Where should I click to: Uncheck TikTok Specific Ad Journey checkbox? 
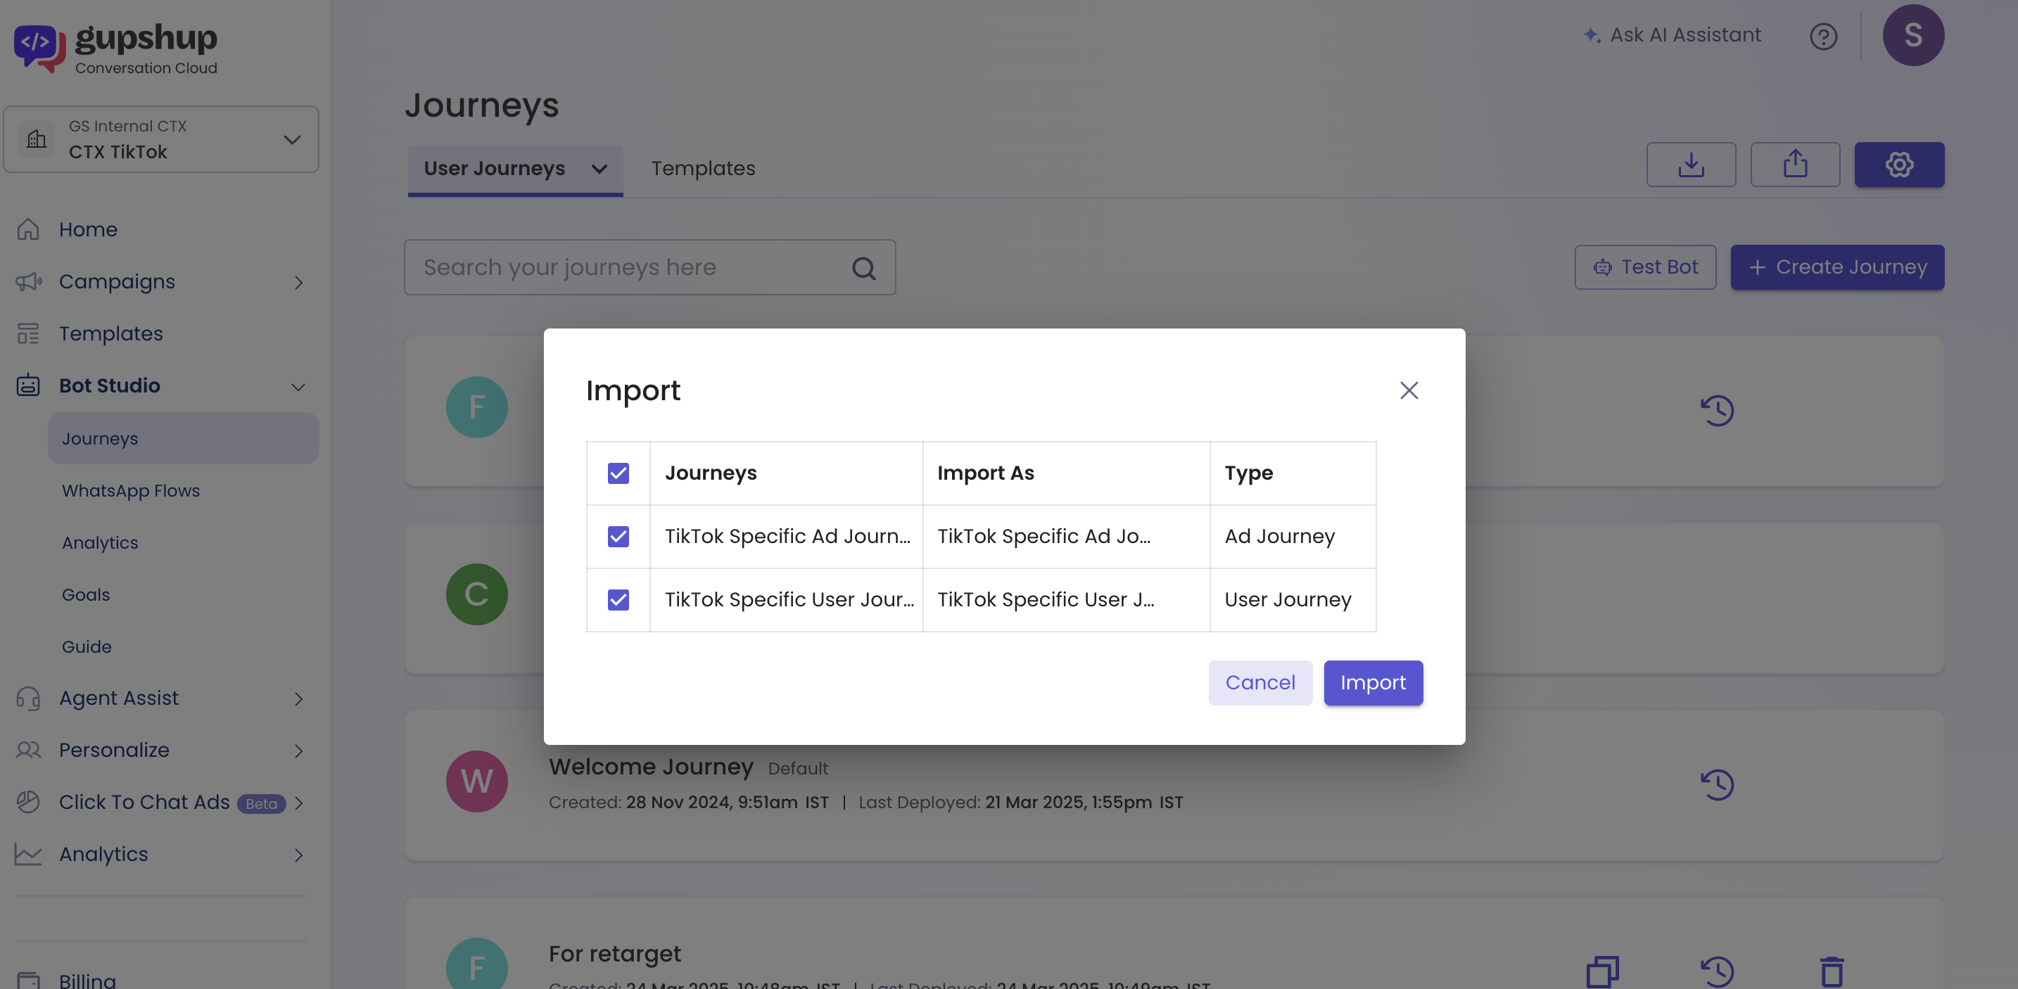tap(618, 537)
